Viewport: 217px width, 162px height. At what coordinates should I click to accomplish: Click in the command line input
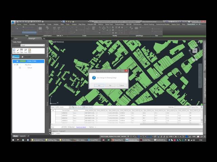point(127,134)
